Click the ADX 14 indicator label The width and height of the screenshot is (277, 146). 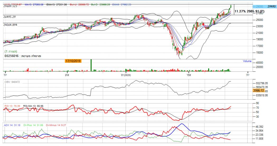click(12, 125)
